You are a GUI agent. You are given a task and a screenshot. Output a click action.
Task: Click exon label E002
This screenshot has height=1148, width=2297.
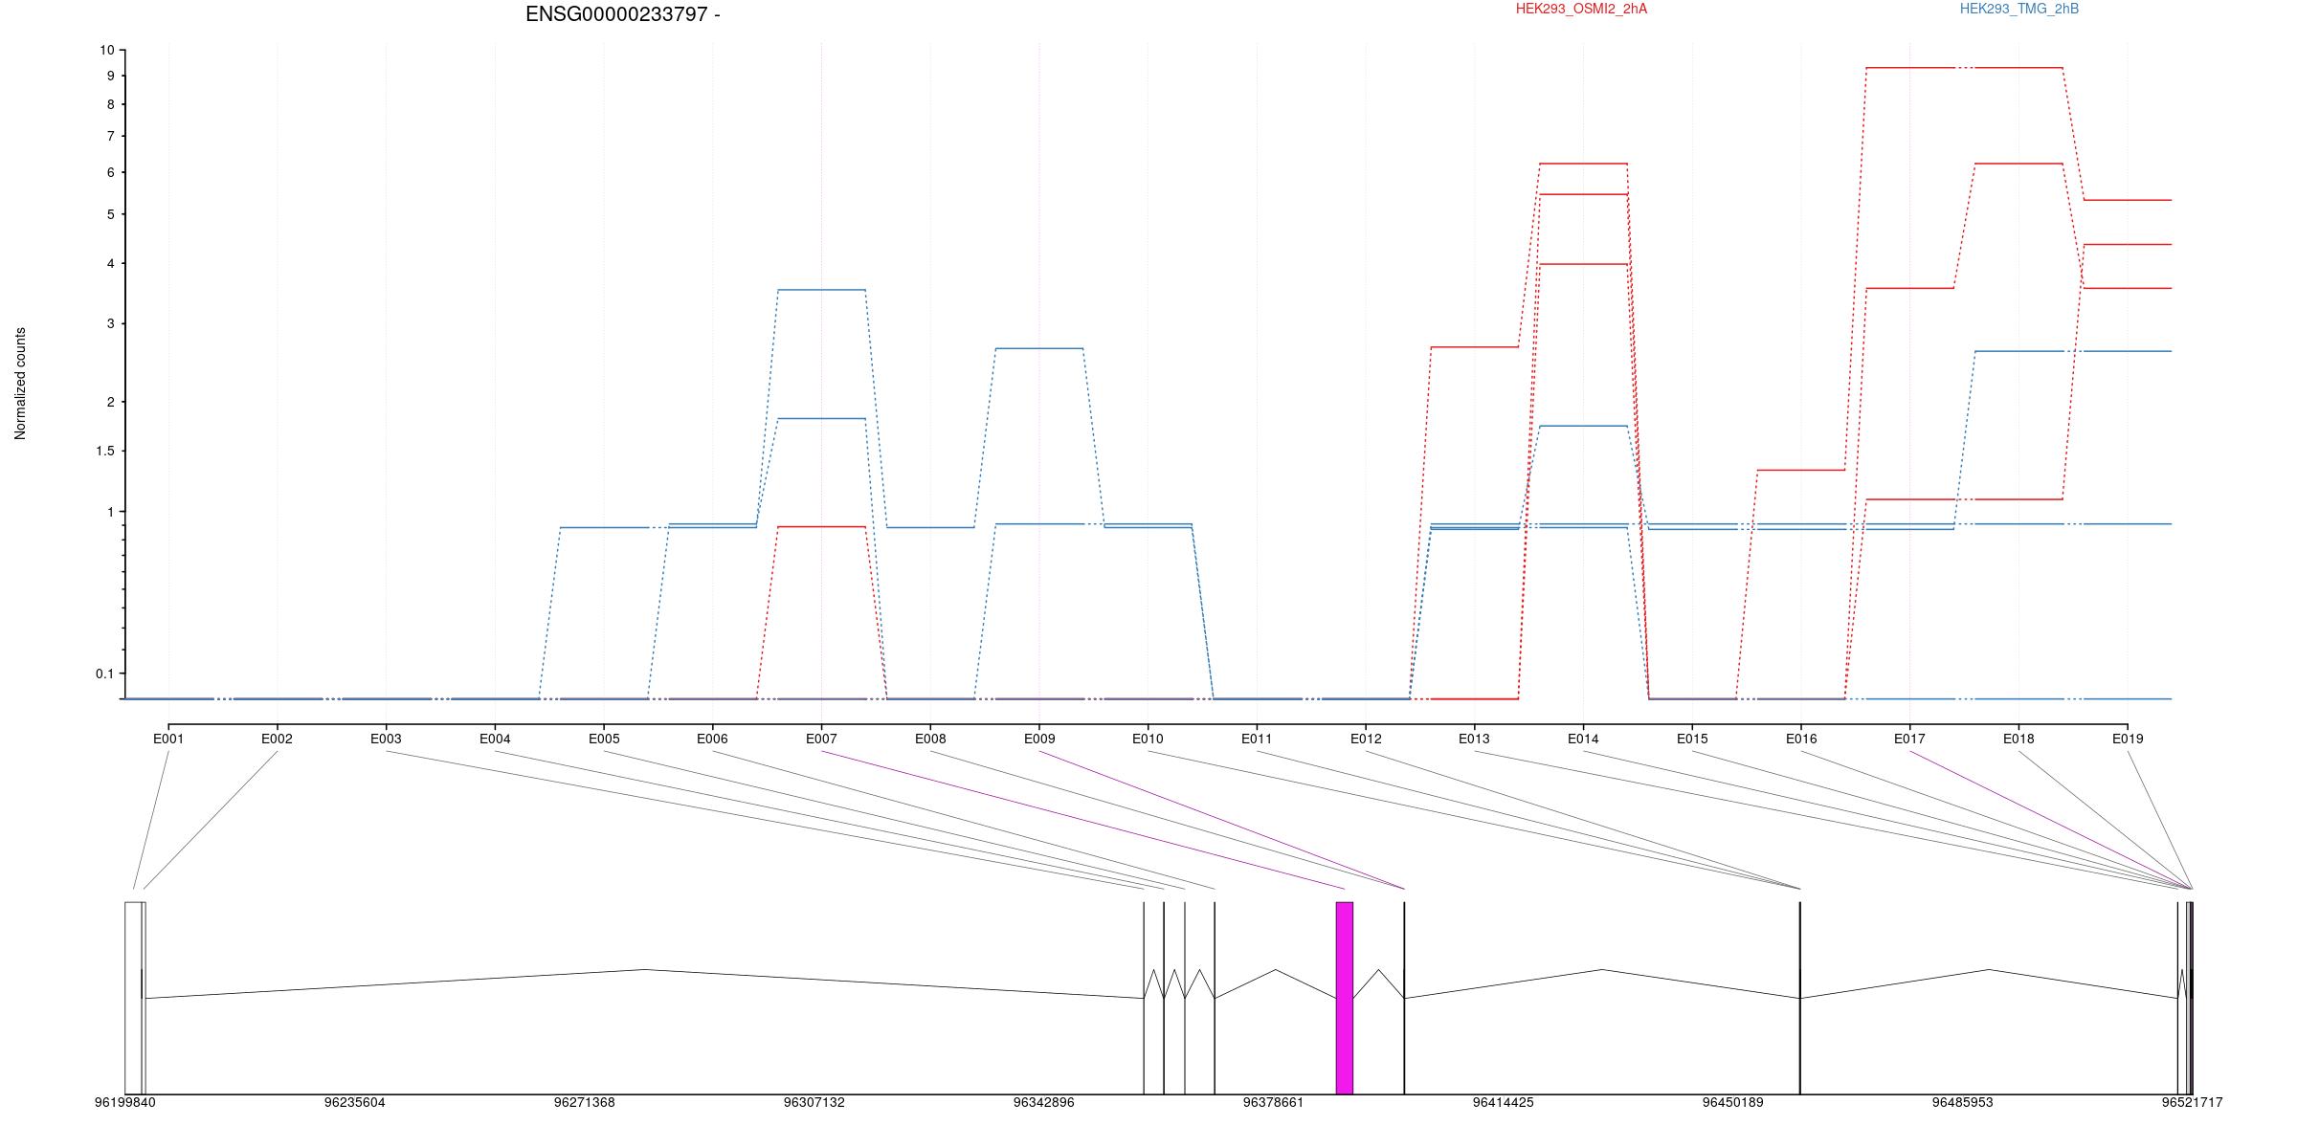[x=277, y=739]
